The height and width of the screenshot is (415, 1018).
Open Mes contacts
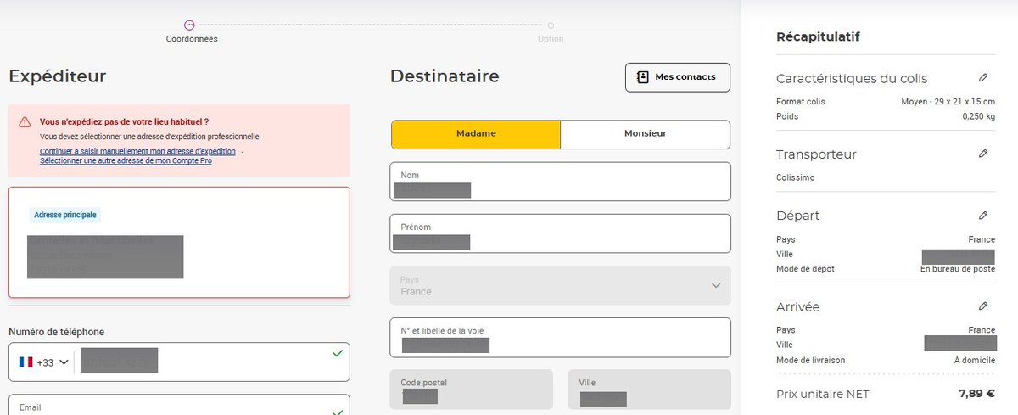[678, 77]
